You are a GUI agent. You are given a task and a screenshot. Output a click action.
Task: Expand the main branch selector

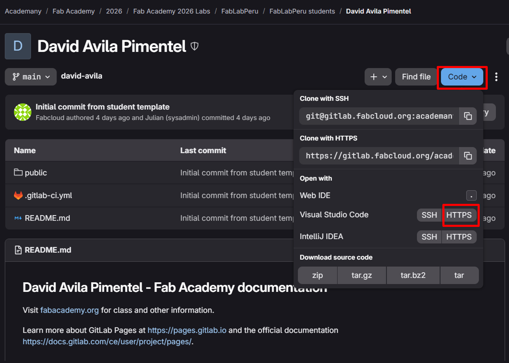[x=31, y=77]
